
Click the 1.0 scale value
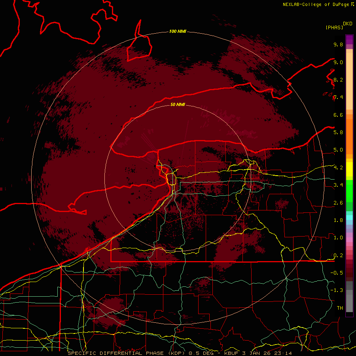tap(338, 238)
